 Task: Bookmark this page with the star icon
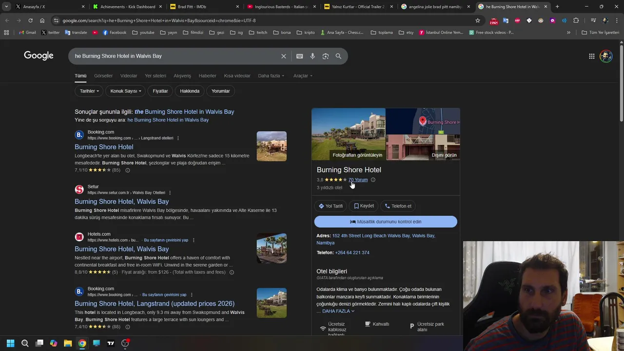coord(478,20)
